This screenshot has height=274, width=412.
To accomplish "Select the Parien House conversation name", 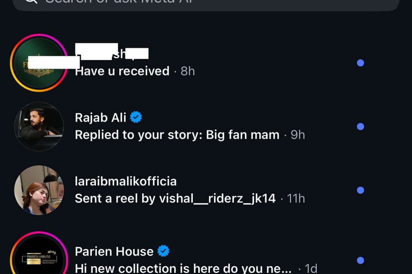I will 114,252.
